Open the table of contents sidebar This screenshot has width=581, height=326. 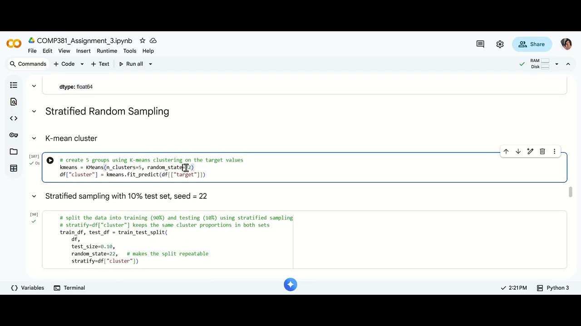pyautogui.click(x=14, y=85)
